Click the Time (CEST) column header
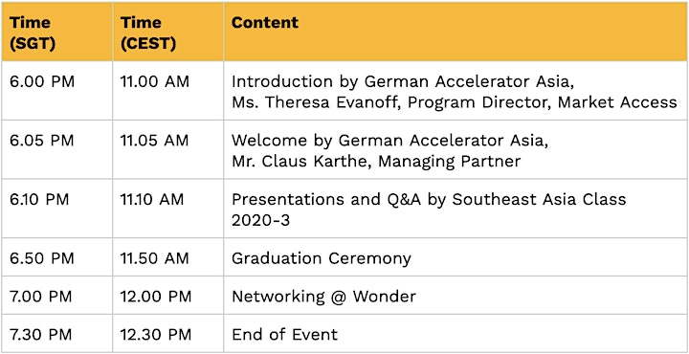689x354 pixels. pyautogui.click(x=167, y=32)
